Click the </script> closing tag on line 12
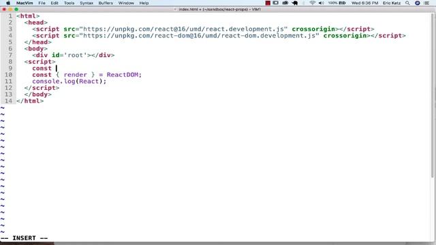This screenshot has width=436, height=245. 42,88
